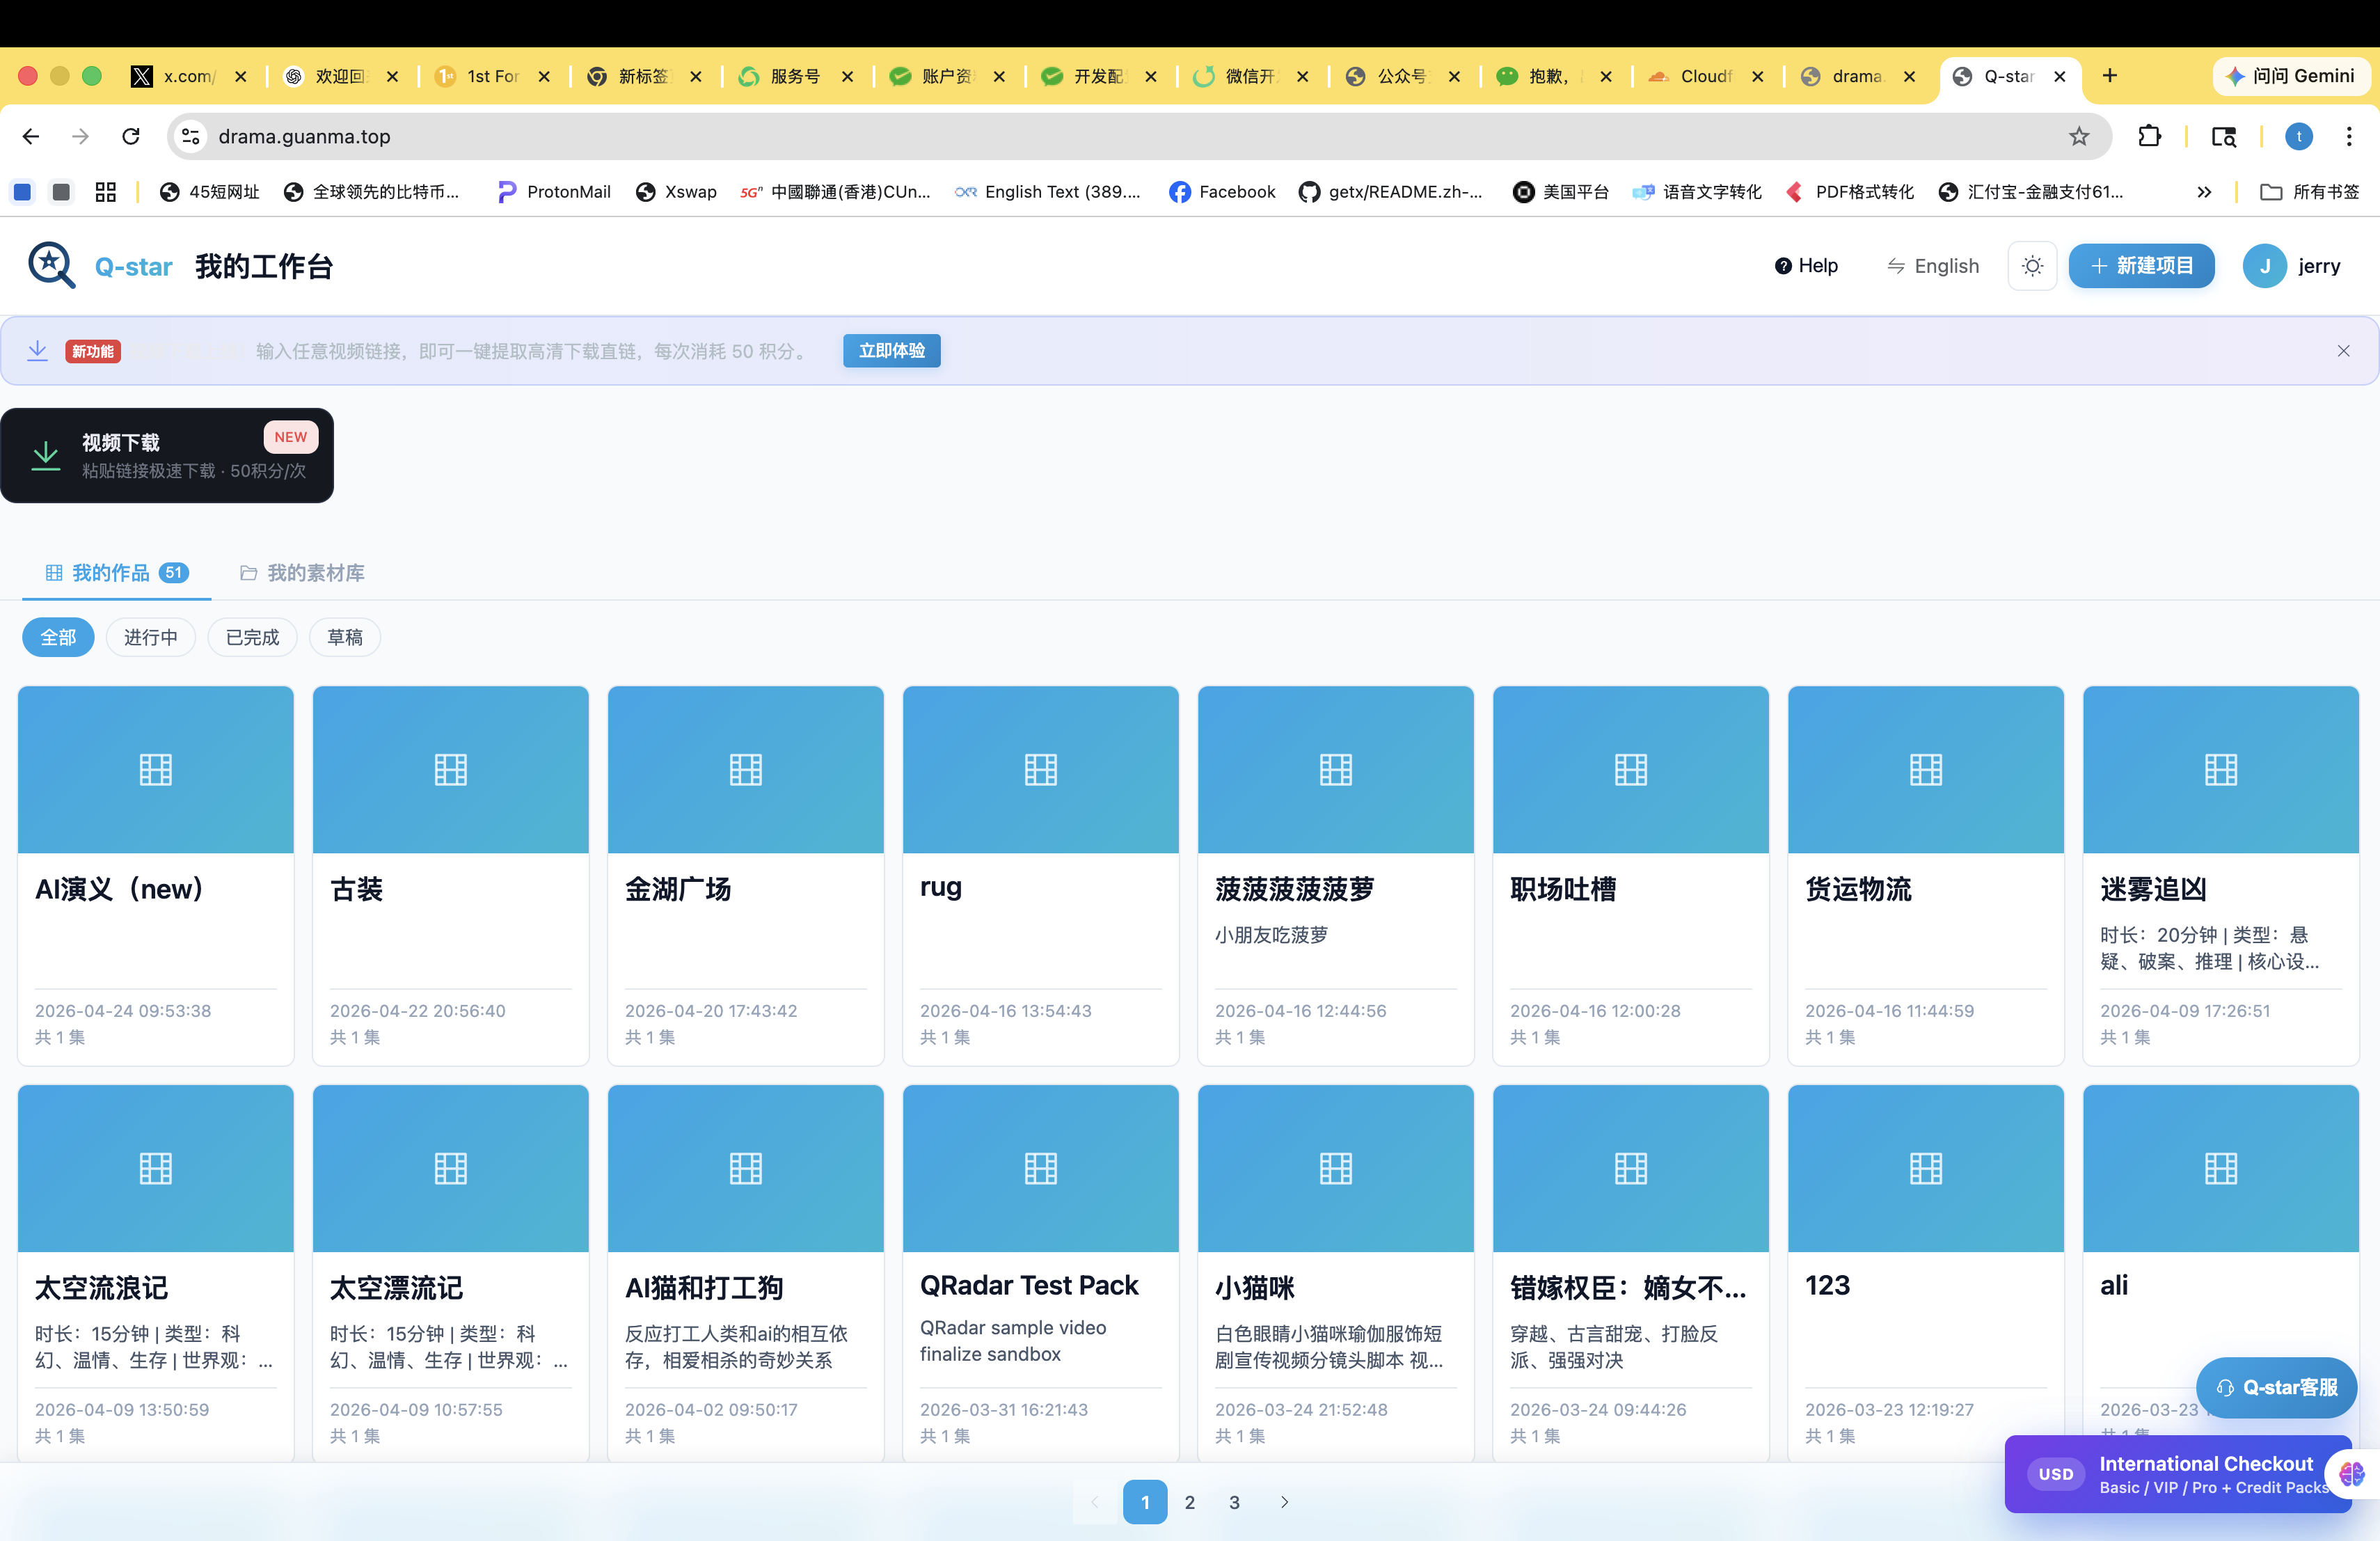This screenshot has width=2380, height=1541.
Task: Click the download icon in the banner
Action: pos(38,351)
